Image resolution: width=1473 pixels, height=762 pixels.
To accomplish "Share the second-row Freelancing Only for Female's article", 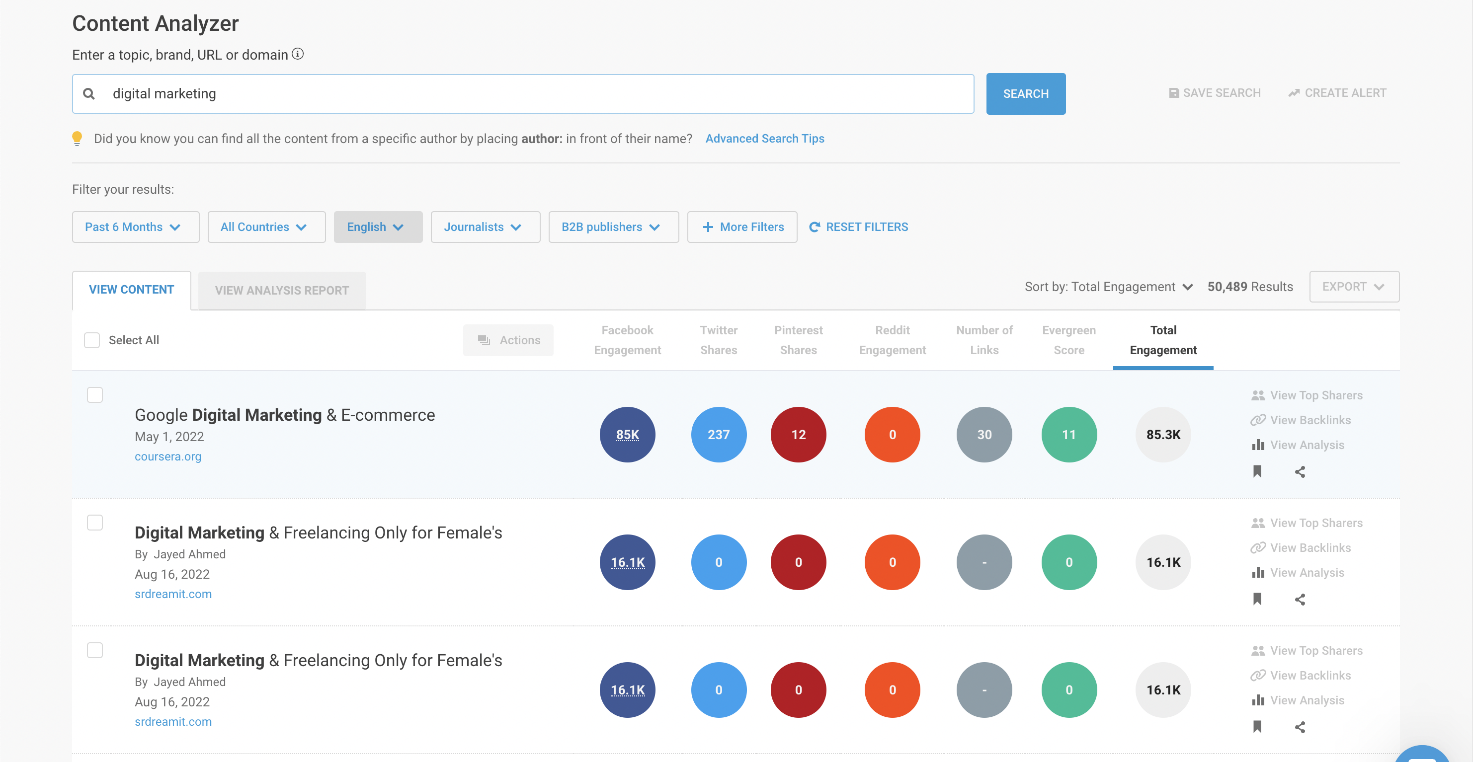I will click(x=1300, y=599).
